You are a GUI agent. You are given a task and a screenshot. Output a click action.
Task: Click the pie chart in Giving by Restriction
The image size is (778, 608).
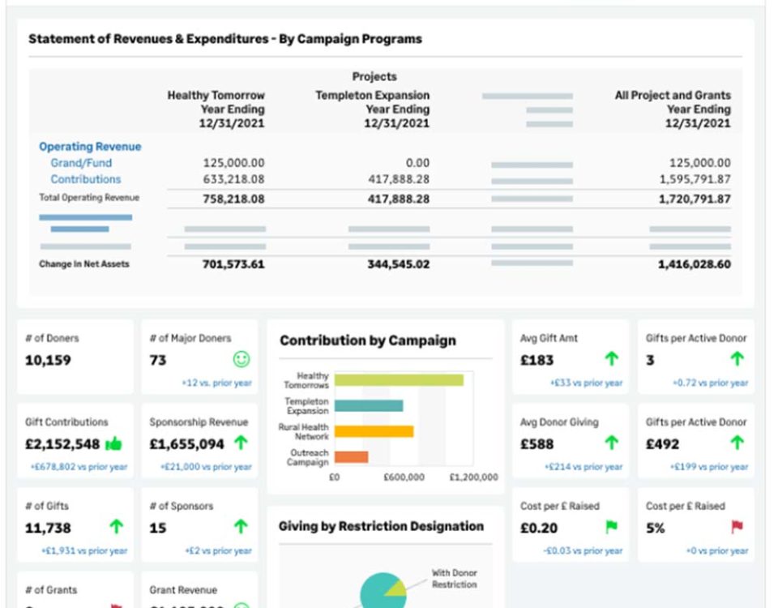click(383, 592)
